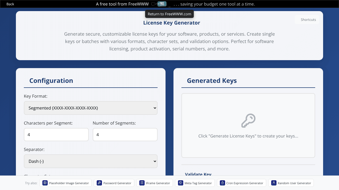Open the Cron Expression Generator link

click(242, 183)
